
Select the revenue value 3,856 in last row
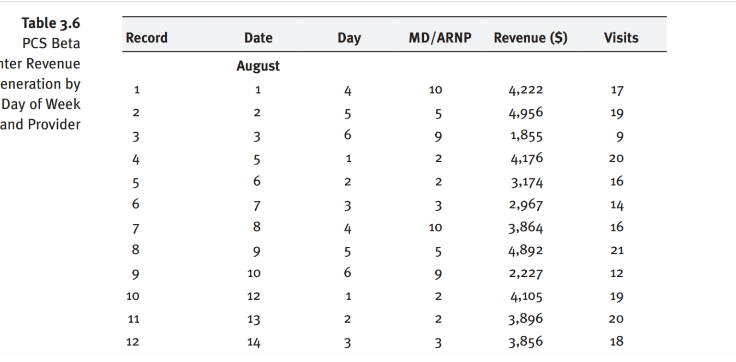coord(525,342)
